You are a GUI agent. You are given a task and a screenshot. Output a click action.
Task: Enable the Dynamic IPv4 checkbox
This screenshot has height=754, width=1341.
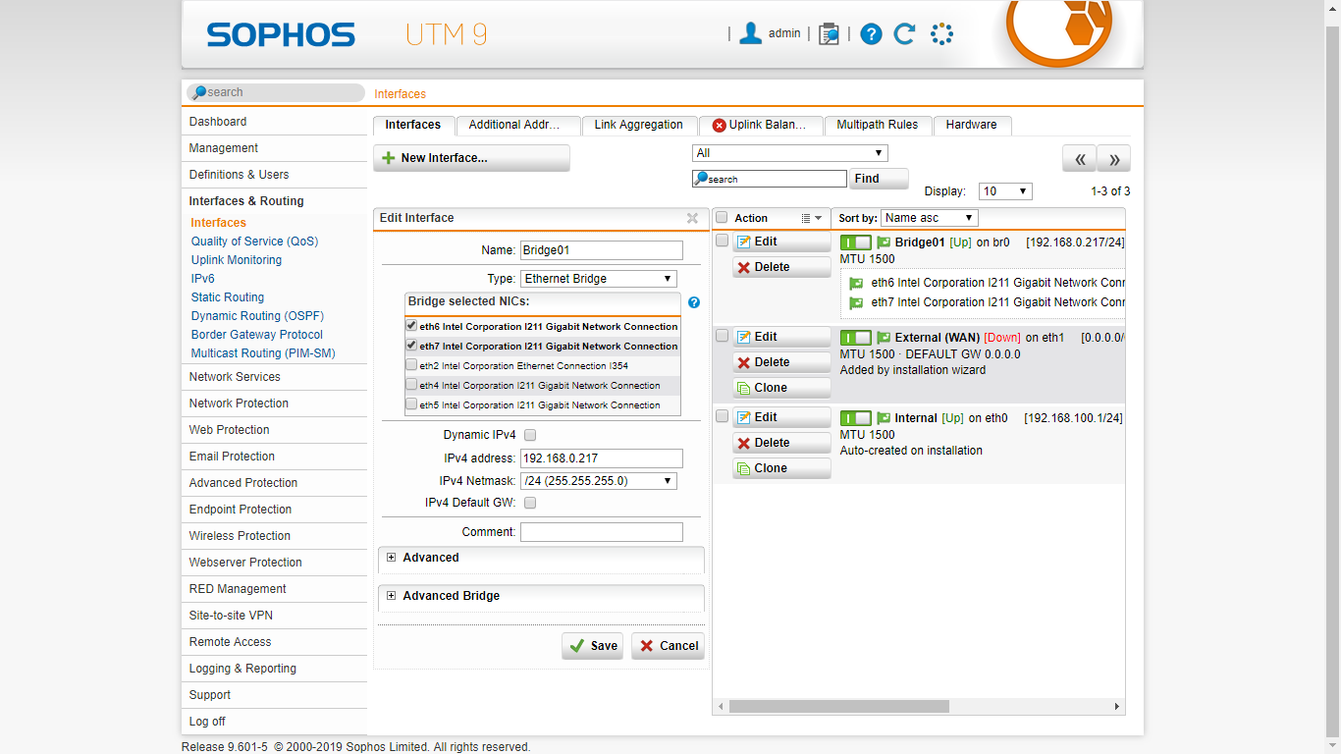(x=530, y=435)
